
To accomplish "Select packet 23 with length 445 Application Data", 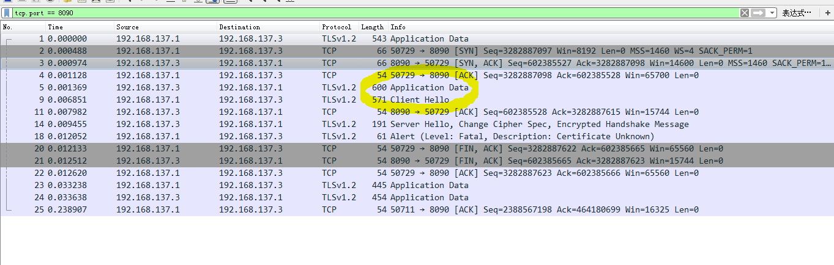I will (x=417, y=185).
